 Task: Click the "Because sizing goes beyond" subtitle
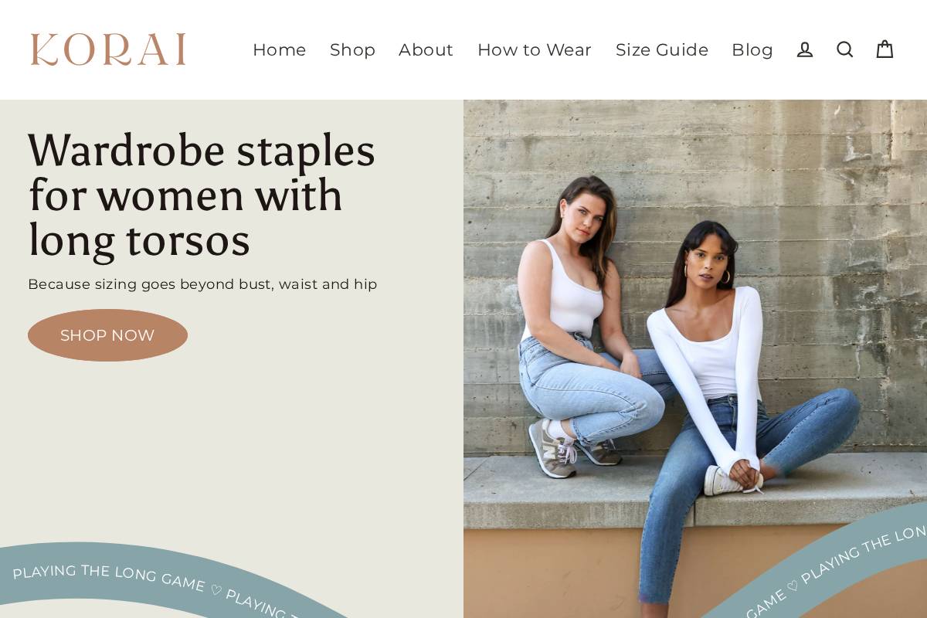click(x=202, y=284)
